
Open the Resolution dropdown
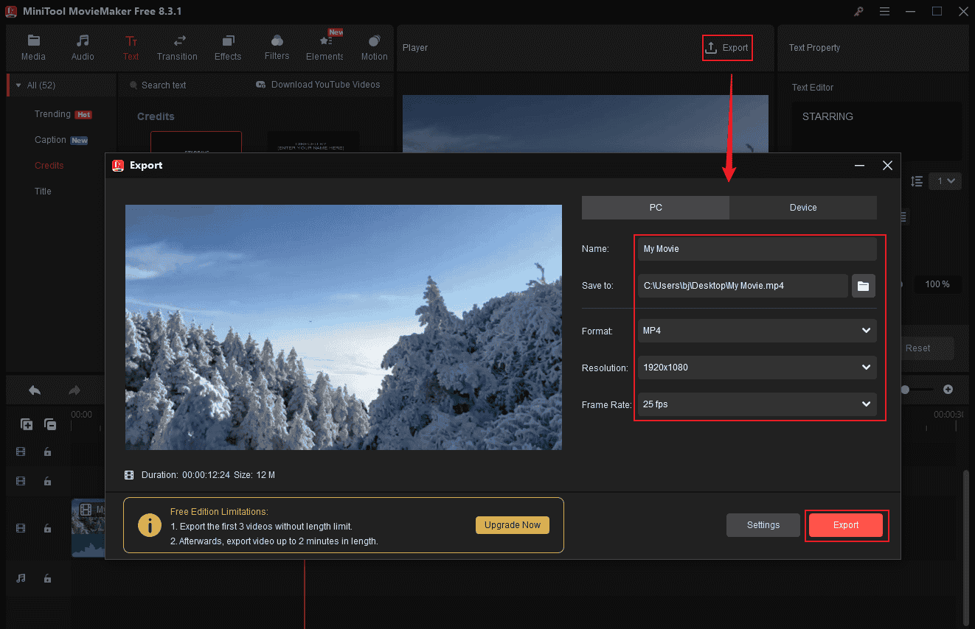(x=756, y=368)
